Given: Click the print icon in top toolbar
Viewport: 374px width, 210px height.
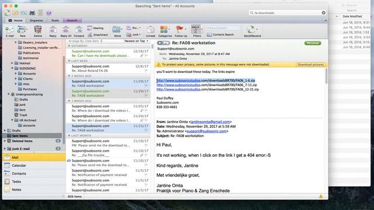Looking at the screenshot, I should [32, 13].
